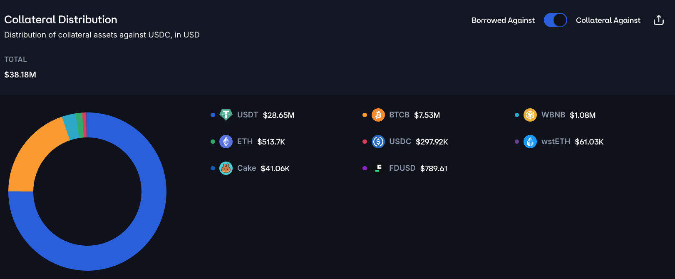Select the Borrowed Against label
The width and height of the screenshot is (675, 279).
point(503,20)
